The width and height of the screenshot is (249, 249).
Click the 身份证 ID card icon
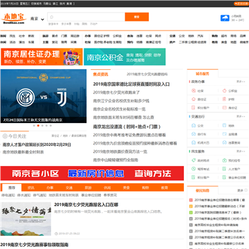[225, 108]
